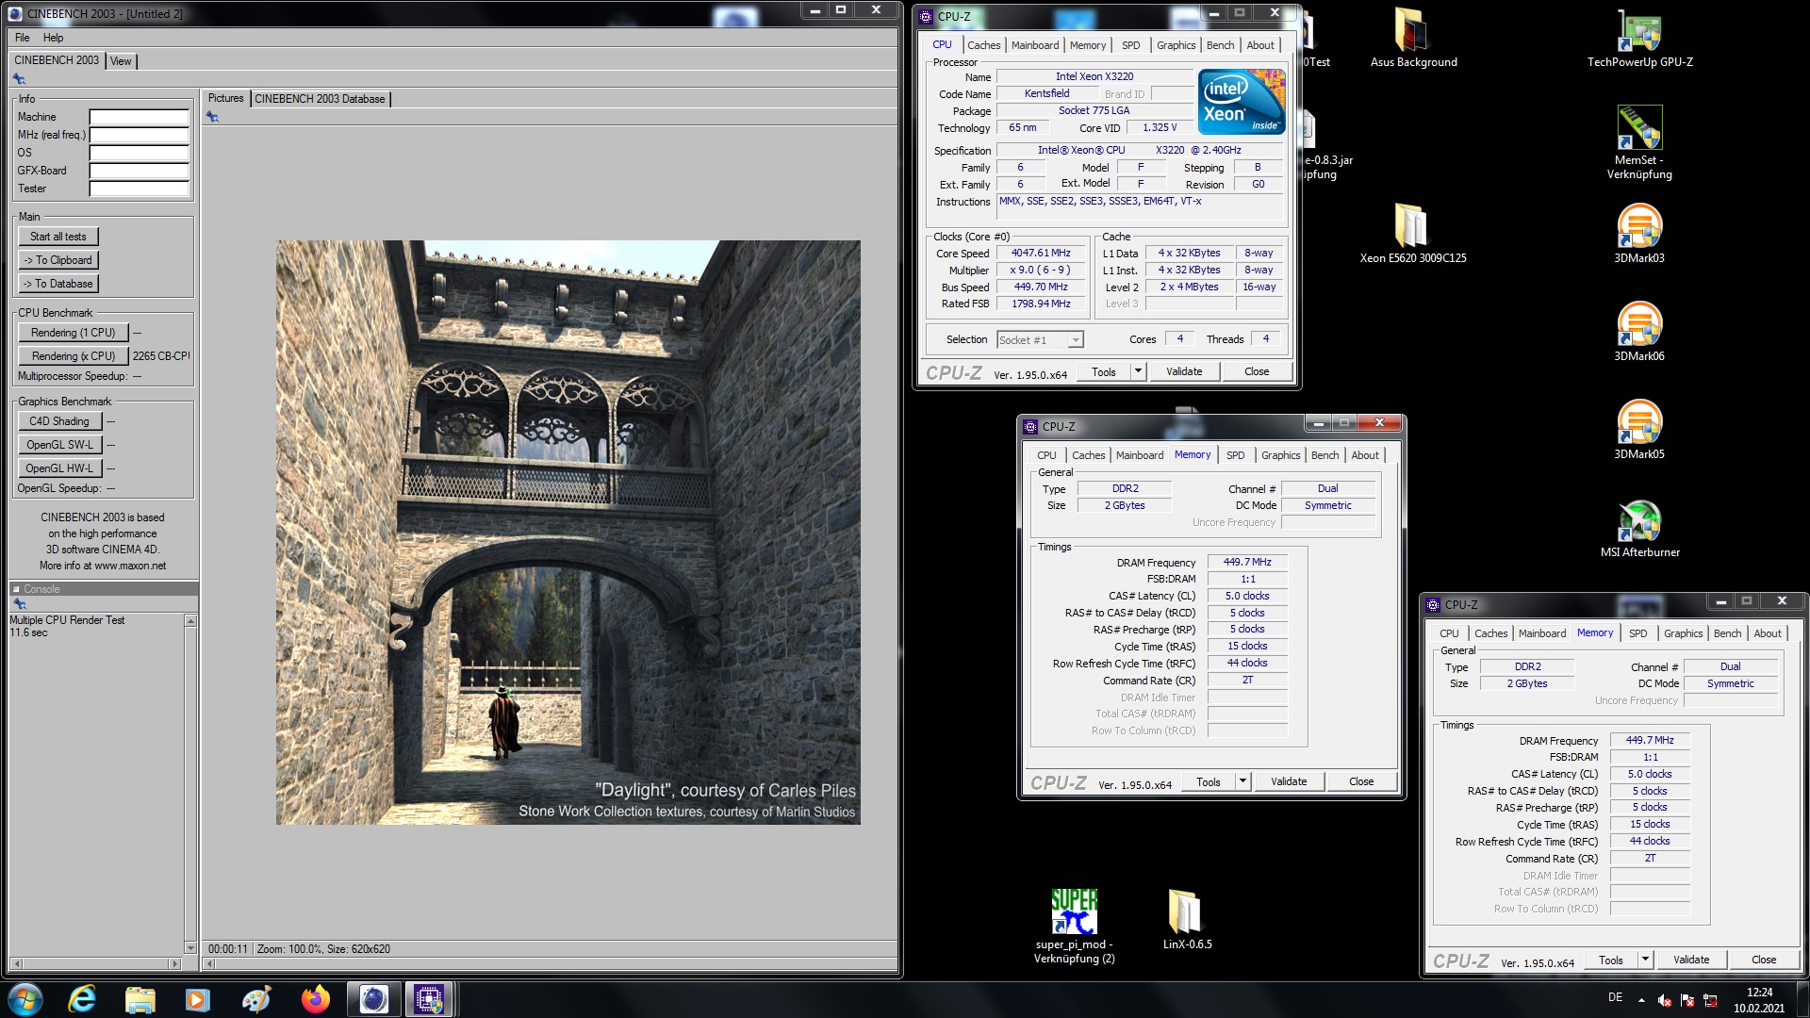Image resolution: width=1810 pixels, height=1018 pixels.
Task: Launch the 3DMark03 desktop icon
Action: coord(1639,226)
